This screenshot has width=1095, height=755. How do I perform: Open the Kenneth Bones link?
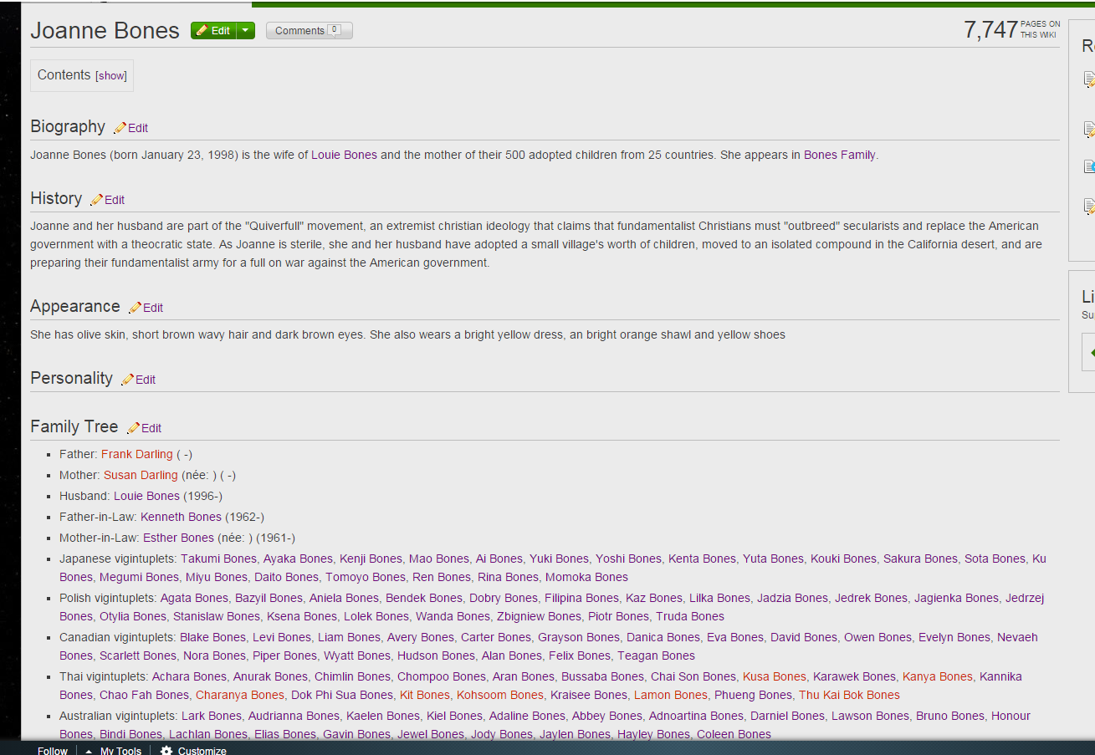181,517
